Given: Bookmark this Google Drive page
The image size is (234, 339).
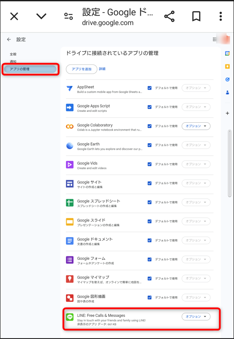Looking at the screenshot, I should tap(196, 17).
